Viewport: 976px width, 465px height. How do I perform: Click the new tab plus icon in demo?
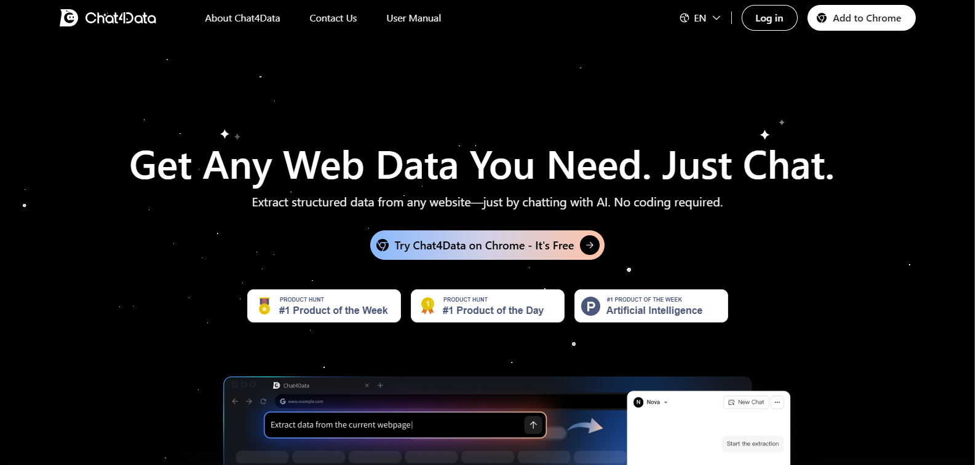(x=380, y=385)
